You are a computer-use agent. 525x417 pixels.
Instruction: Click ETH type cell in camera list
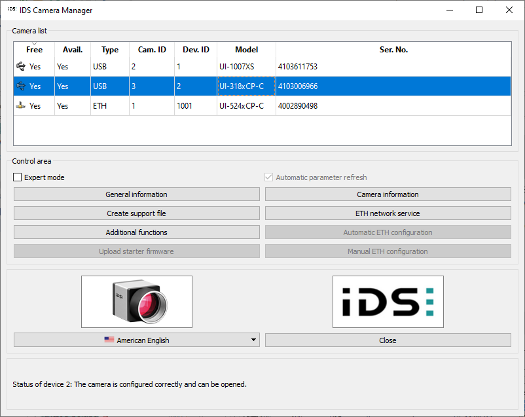pyautogui.click(x=110, y=106)
